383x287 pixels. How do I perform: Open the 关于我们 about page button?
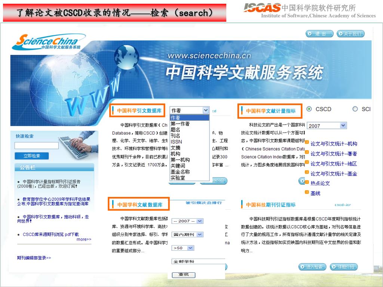pos(350,34)
